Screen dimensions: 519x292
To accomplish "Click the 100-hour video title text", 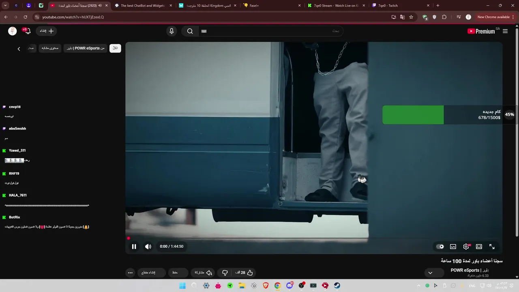I will [x=472, y=261].
